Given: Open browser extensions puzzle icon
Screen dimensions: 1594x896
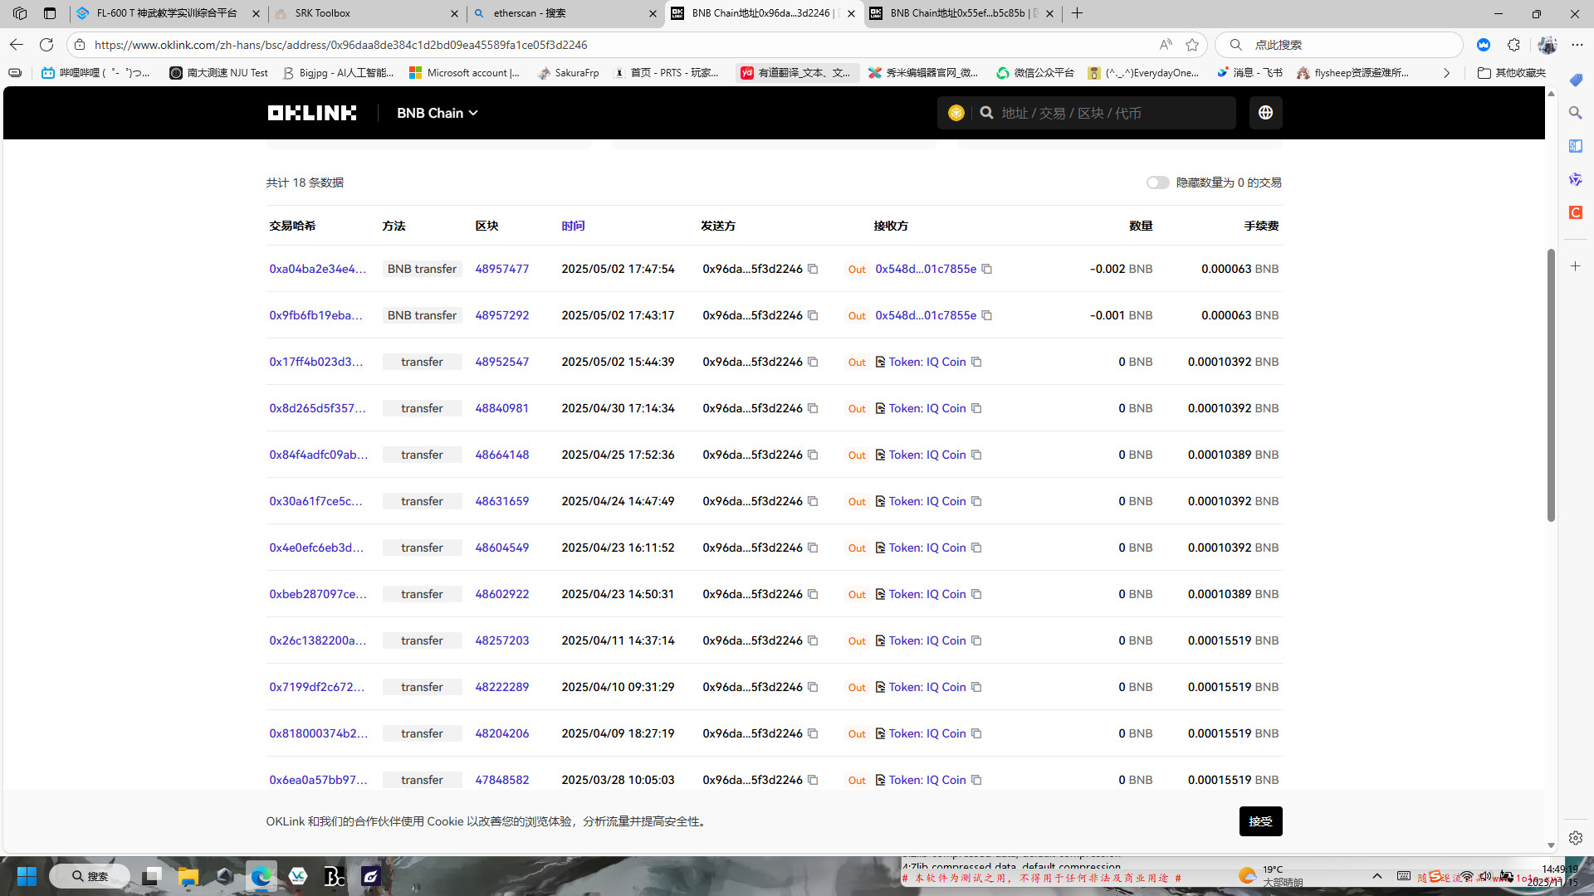Looking at the screenshot, I should point(1513,45).
